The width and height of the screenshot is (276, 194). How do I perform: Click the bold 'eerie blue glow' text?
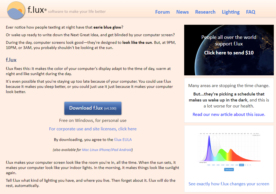pos(107,27)
